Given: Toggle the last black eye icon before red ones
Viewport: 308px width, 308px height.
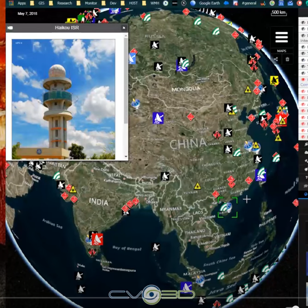Looking at the screenshot, I should 304,73.
